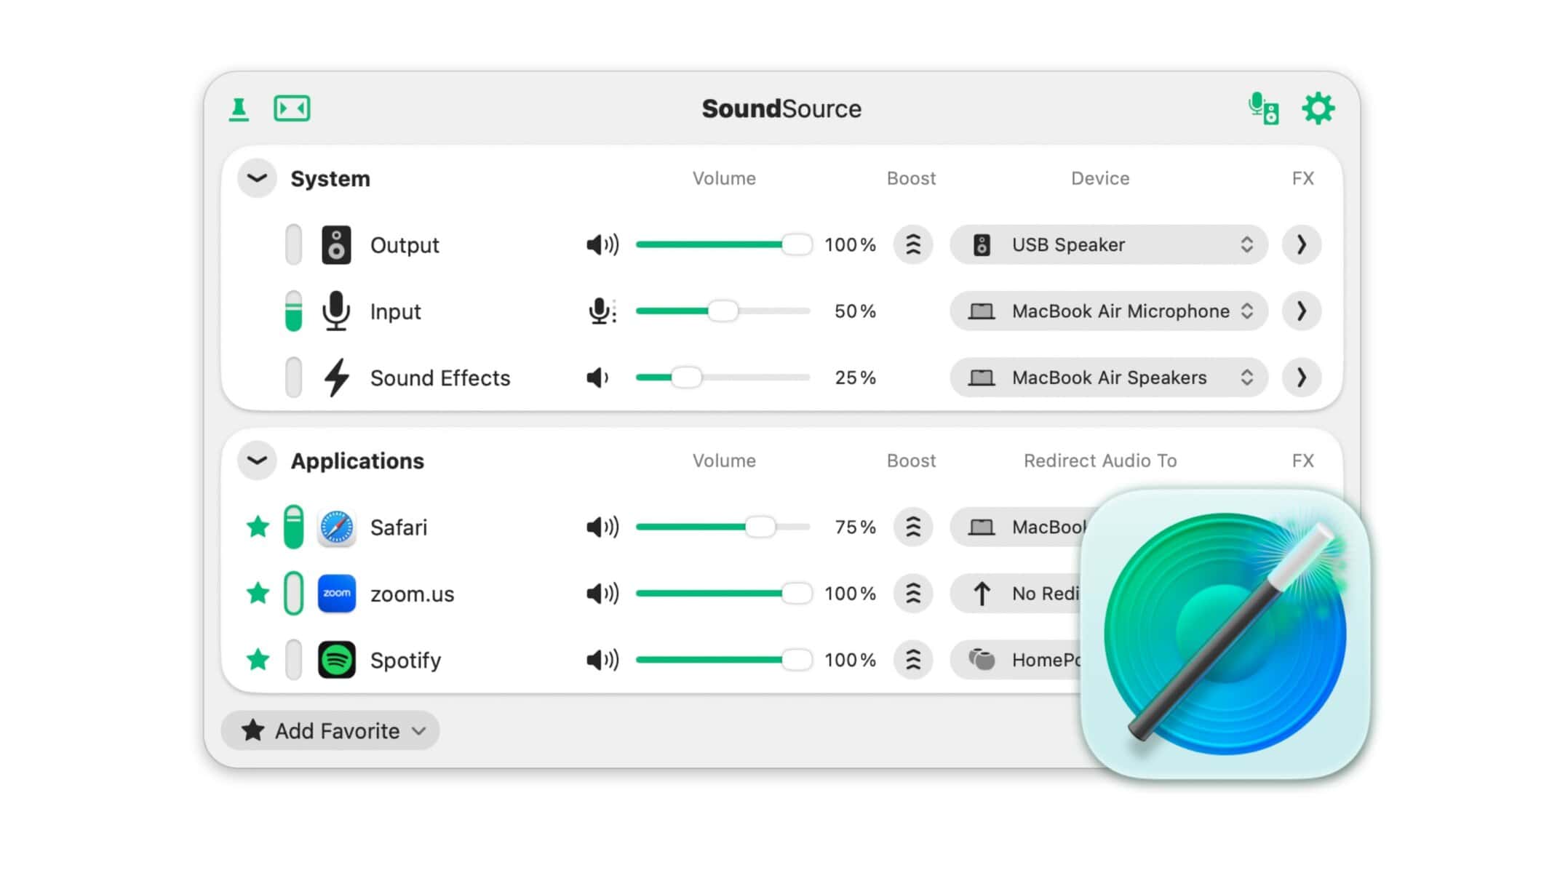
Task: Collapse the Applications section
Action: click(257, 461)
